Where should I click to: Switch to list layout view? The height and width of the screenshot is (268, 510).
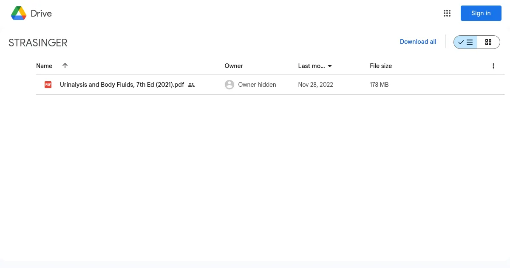(x=465, y=42)
